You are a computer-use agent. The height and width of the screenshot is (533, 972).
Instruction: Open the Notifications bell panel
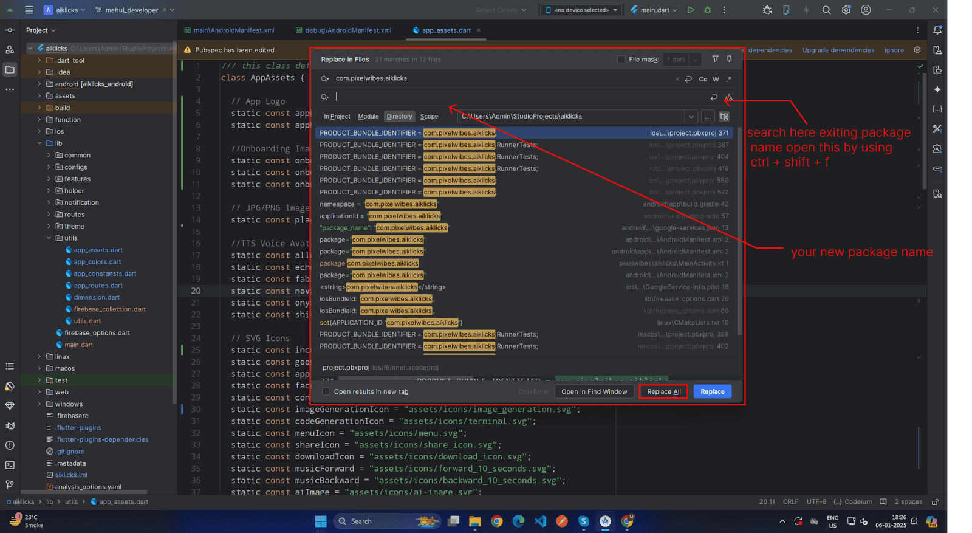click(937, 30)
